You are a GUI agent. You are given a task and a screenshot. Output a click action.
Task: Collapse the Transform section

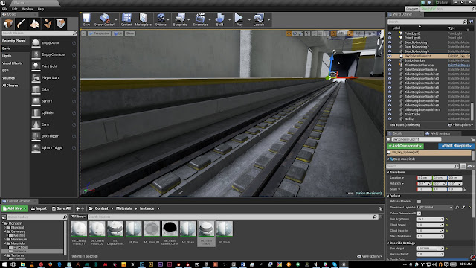point(388,172)
